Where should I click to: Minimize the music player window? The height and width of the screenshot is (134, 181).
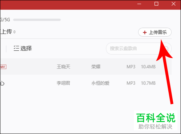tap(139, 4)
